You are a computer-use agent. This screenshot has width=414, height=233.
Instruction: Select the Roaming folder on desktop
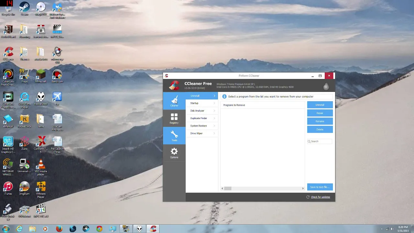[x=24, y=31]
